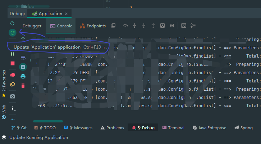Image resolution: width=261 pixels, height=144 pixels.
Task: Switch to the Debugger tab
Action: click(32, 26)
